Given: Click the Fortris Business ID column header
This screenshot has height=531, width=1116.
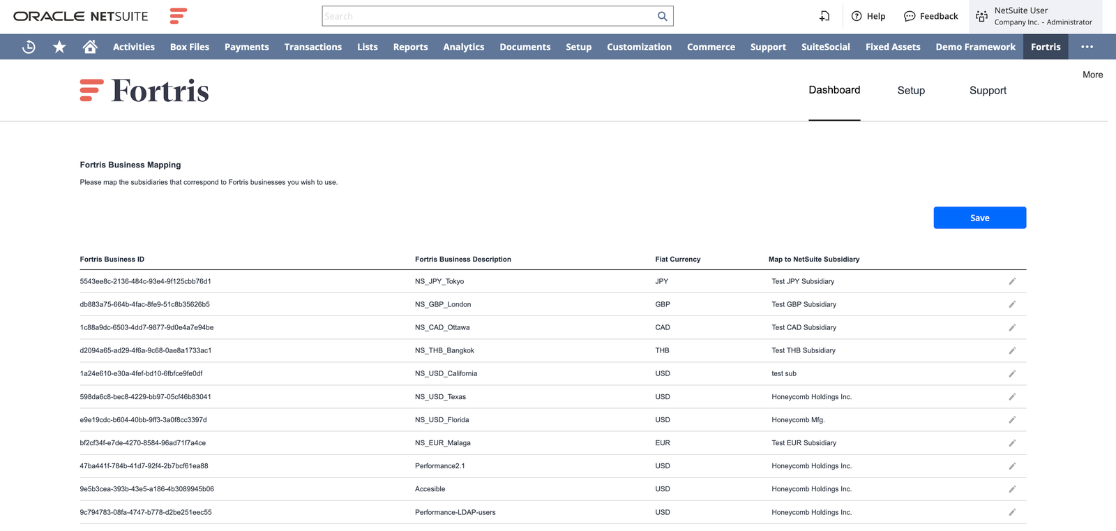Looking at the screenshot, I should pyautogui.click(x=112, y=259).
